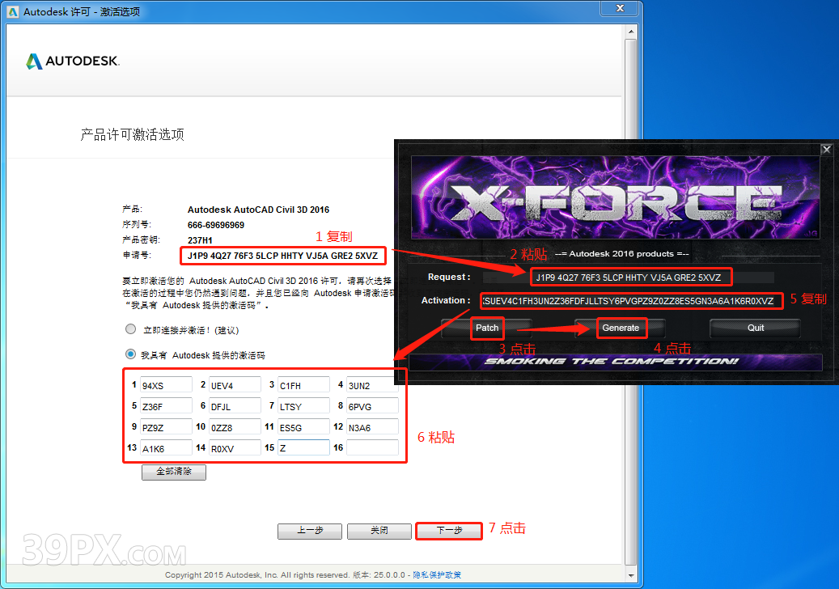Screen dimensions: 839x589
Task: Click activation code field 6 containing DFJL
Action: [x=235, y=405]
